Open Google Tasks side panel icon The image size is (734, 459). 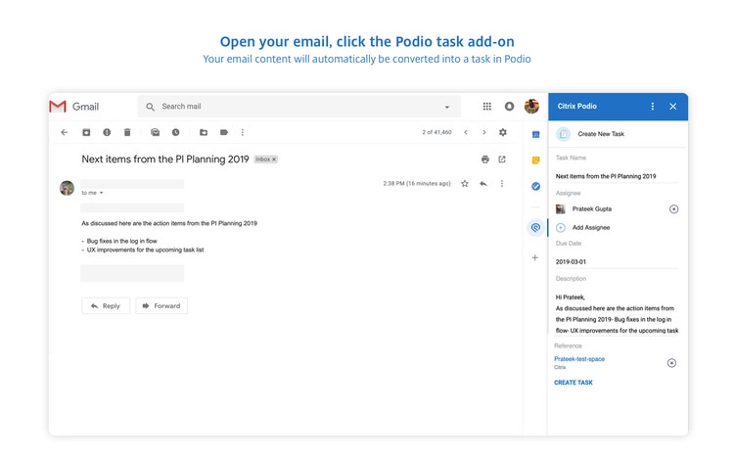coord(535,186)
